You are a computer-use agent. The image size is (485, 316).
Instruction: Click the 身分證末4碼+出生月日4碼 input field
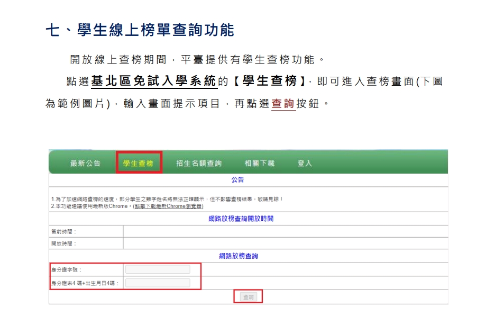click(x=158, y=283)
